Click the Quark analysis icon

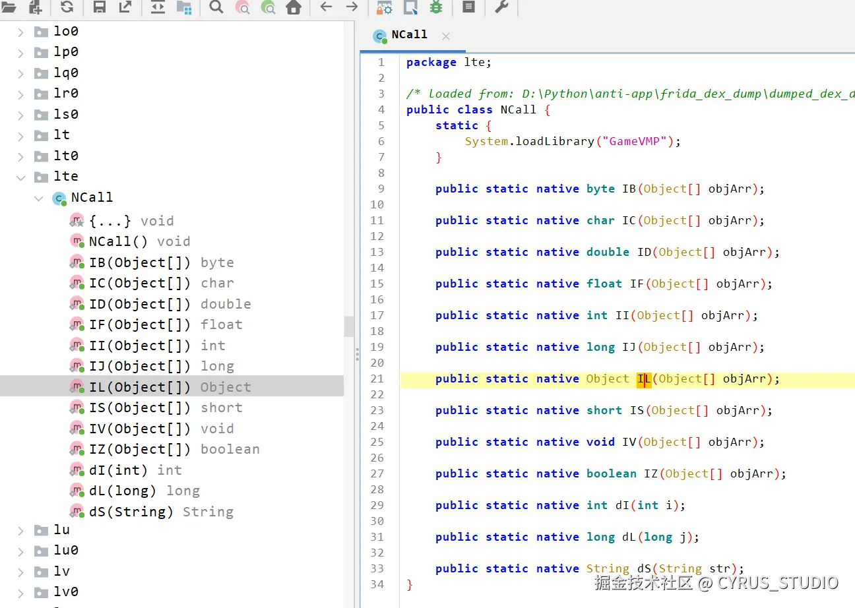coord(410,7)
